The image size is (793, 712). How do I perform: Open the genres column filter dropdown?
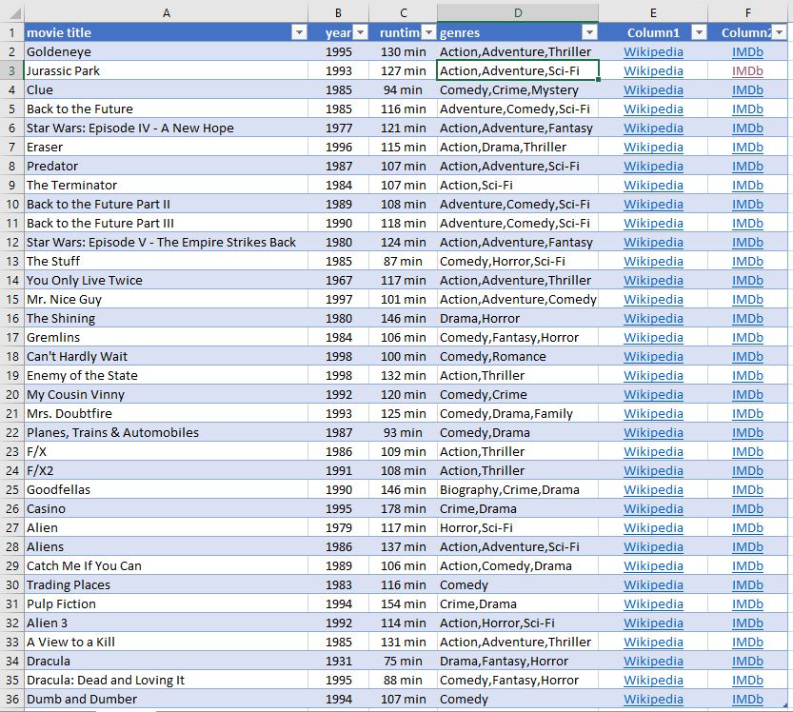[589, 33]
